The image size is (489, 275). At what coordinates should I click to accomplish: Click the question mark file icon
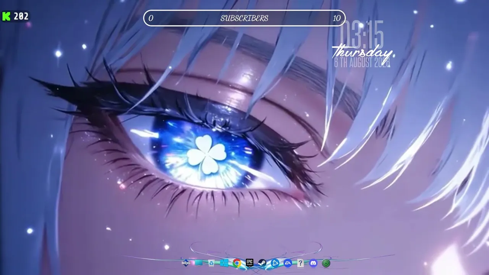(300, 263)
